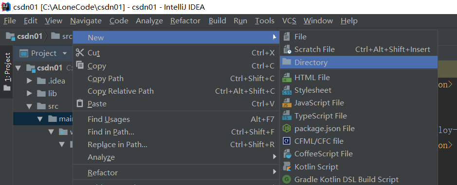Click the Scratch File clock icon
The image size is (457, 185).
tap(287, 50)
